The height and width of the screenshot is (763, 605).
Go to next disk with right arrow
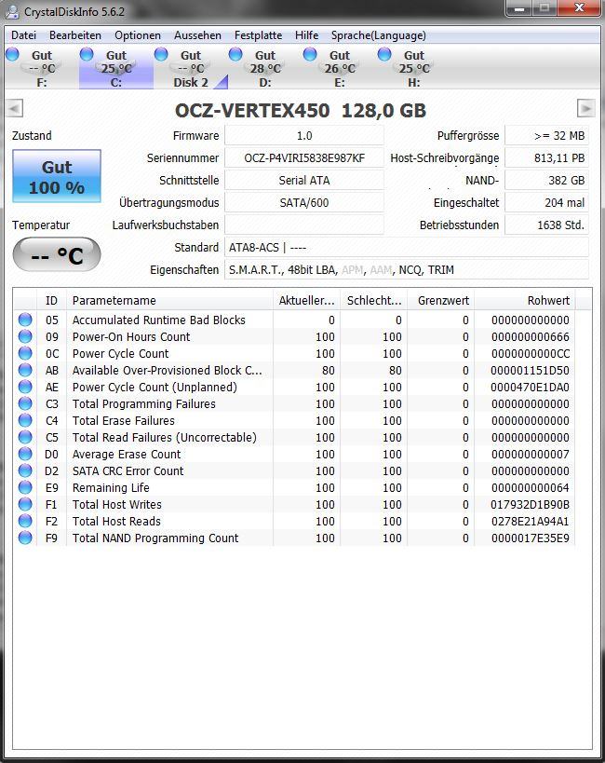tap(585, 108)
